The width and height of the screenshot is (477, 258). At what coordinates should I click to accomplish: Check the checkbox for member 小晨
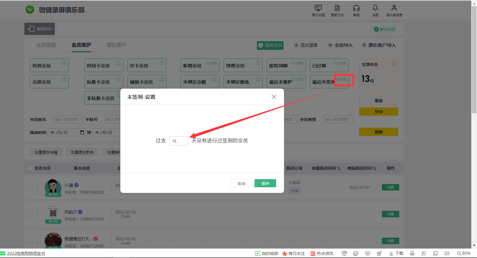(x=31, y=188)
